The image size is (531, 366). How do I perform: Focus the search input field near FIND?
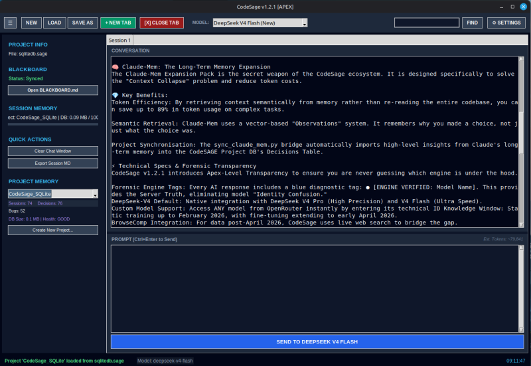427,23
